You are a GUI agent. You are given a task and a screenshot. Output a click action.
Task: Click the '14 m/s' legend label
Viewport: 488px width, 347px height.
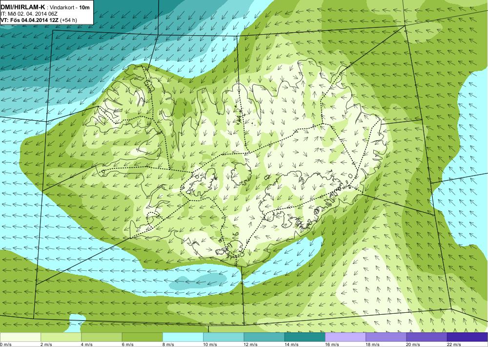(x=292, y=345)
